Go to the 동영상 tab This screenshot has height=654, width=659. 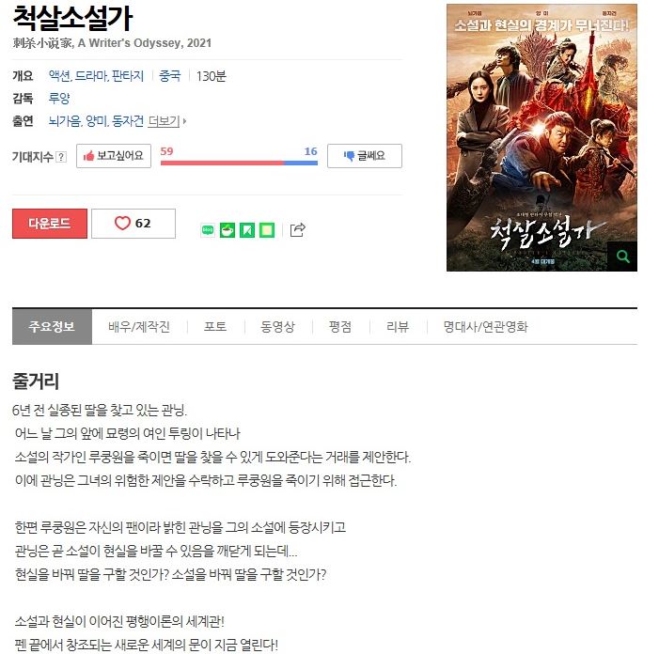click(x=278, y=326)
